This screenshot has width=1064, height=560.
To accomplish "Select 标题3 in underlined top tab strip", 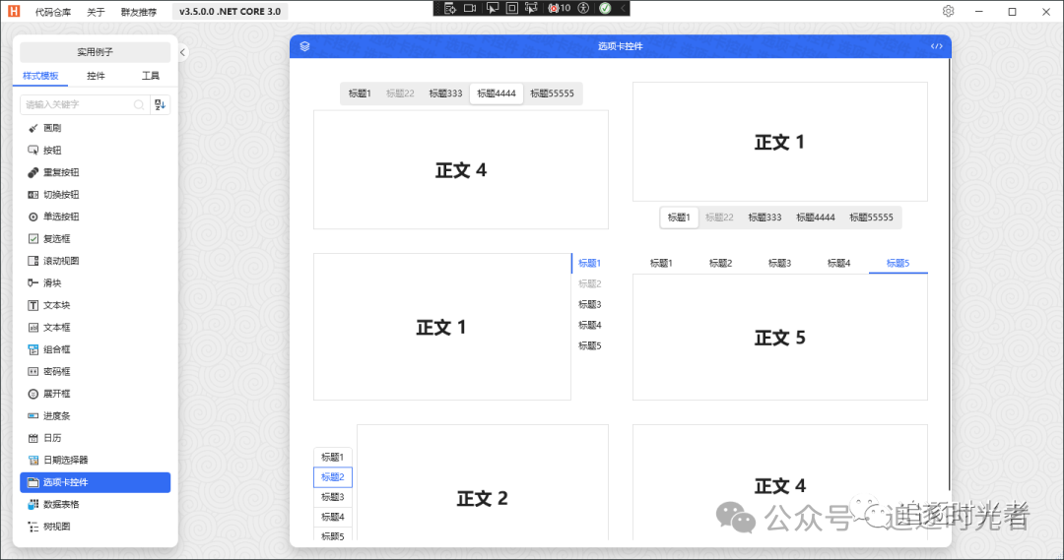I will (779, 263).
